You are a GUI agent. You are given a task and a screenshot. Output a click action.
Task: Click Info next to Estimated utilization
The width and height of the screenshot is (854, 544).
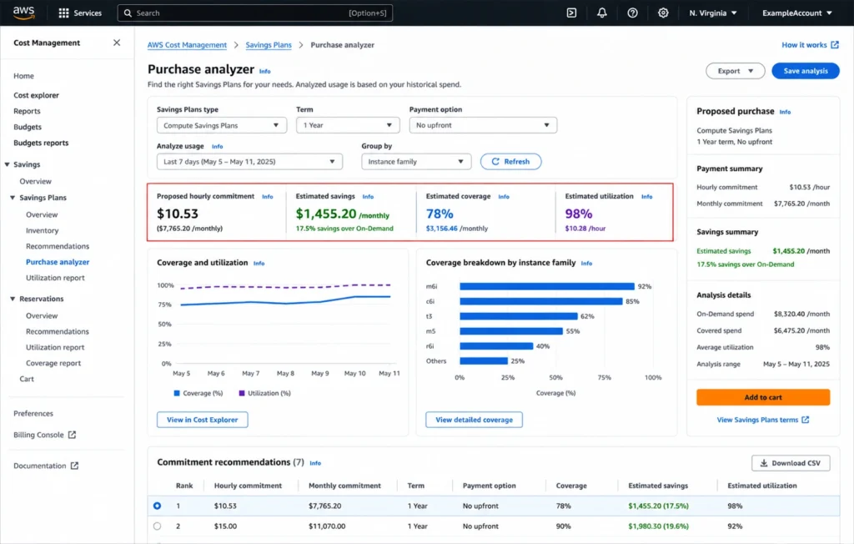pos(646,197)
